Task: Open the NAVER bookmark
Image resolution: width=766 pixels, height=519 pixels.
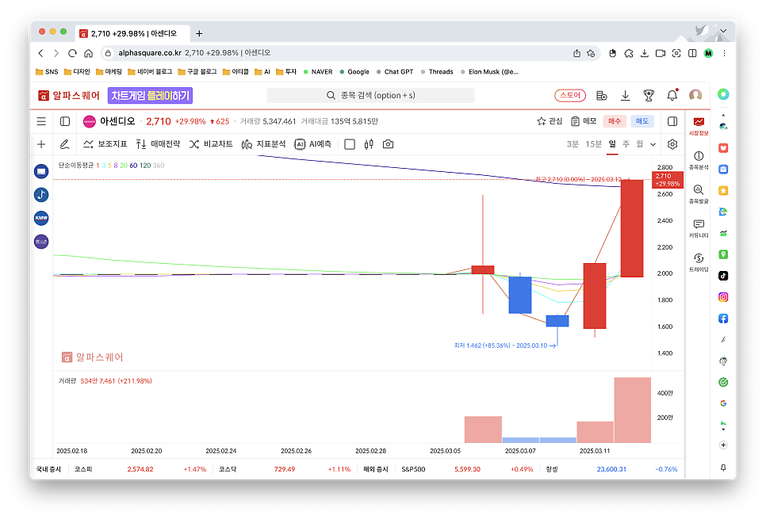Action: [317, 72]
